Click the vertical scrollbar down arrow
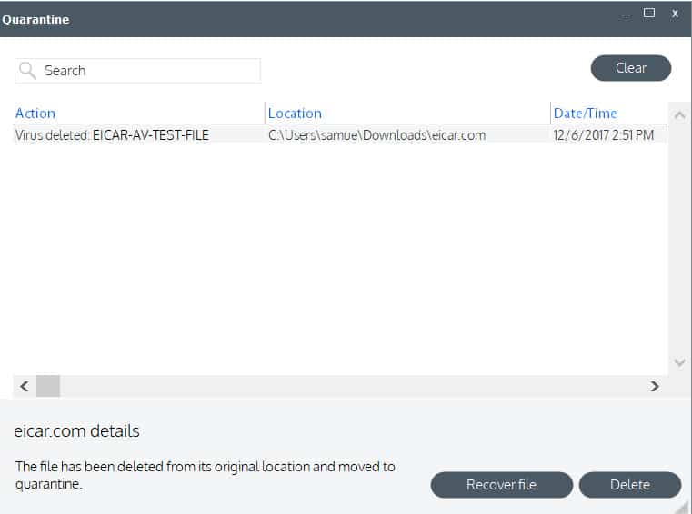This screenshot has width=692, height=514. (x=679, y=362)
